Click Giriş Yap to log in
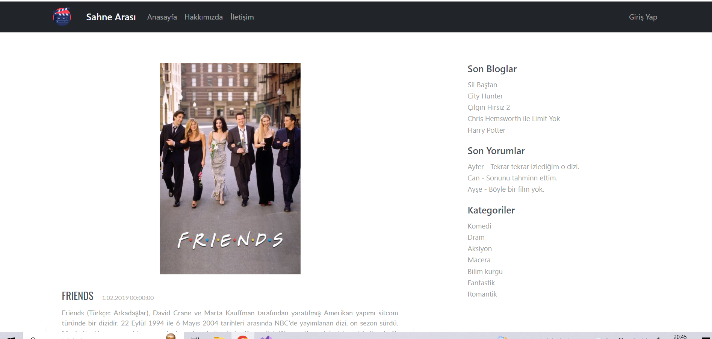The height and width of the screenshot is (339, 712). (643, 17)
